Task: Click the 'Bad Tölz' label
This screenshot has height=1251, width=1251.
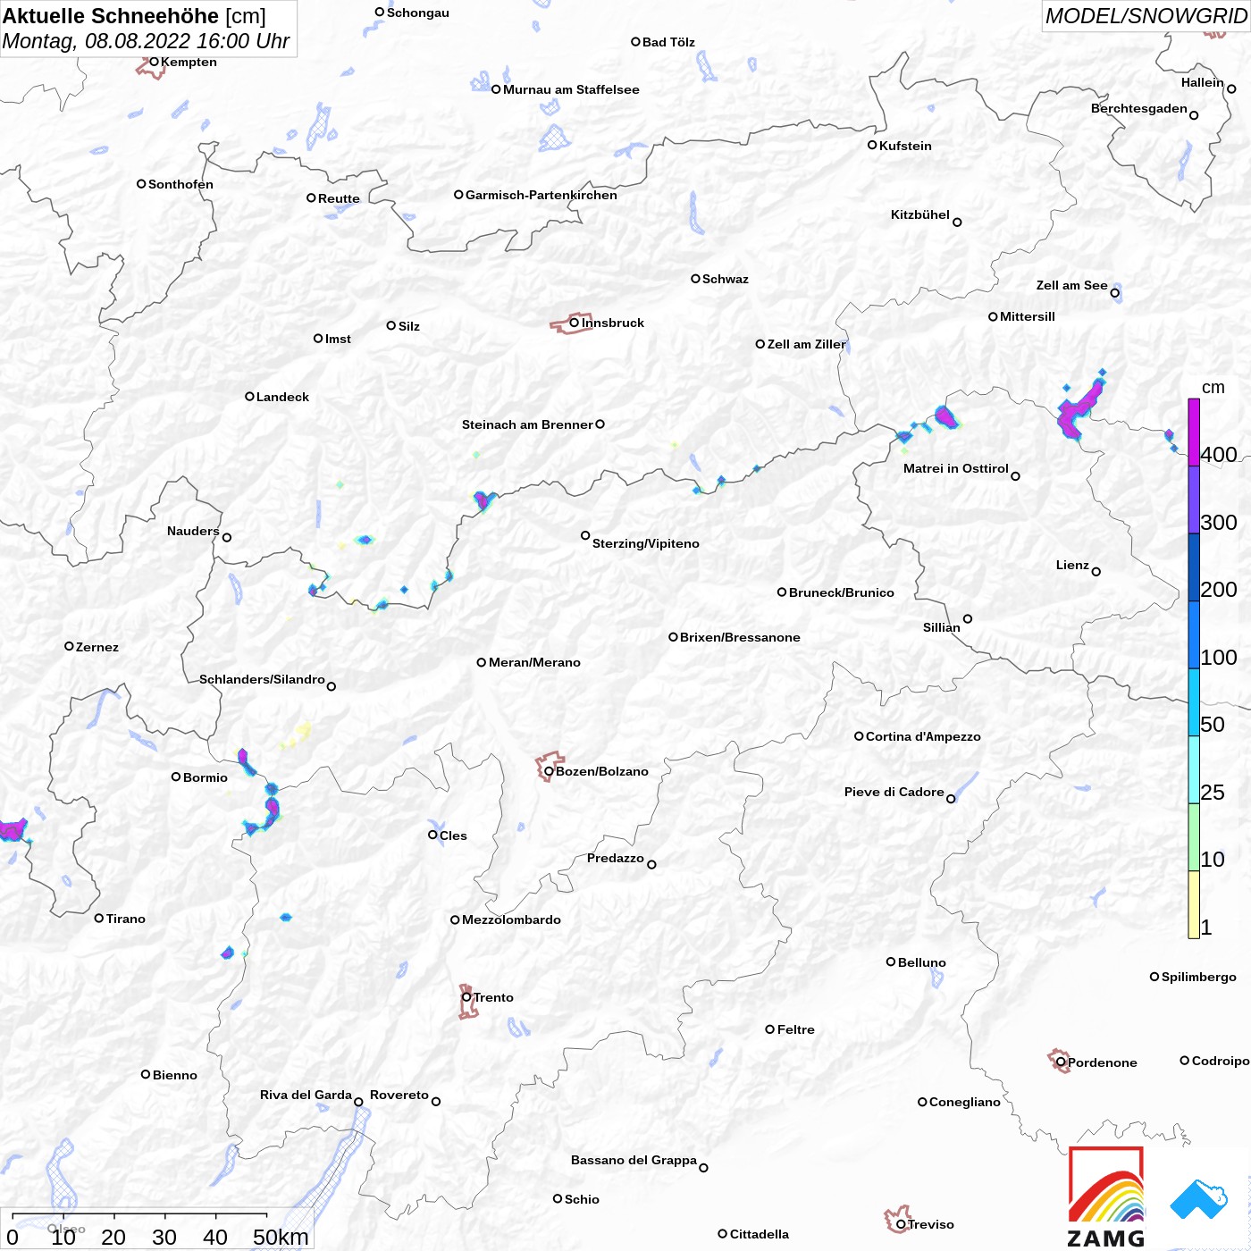Action: coord(668,42)
